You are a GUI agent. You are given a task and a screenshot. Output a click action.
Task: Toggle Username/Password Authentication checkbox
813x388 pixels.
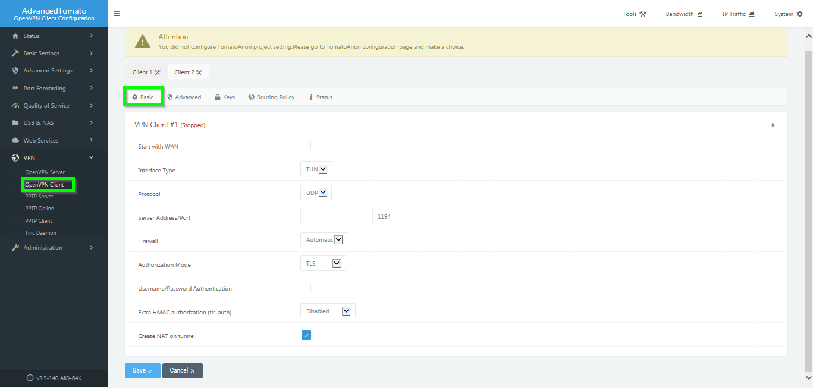coord(306,288)
